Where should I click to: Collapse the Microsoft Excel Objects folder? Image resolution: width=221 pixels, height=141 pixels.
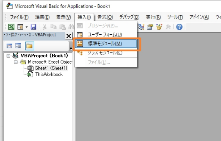coord(16,62)
